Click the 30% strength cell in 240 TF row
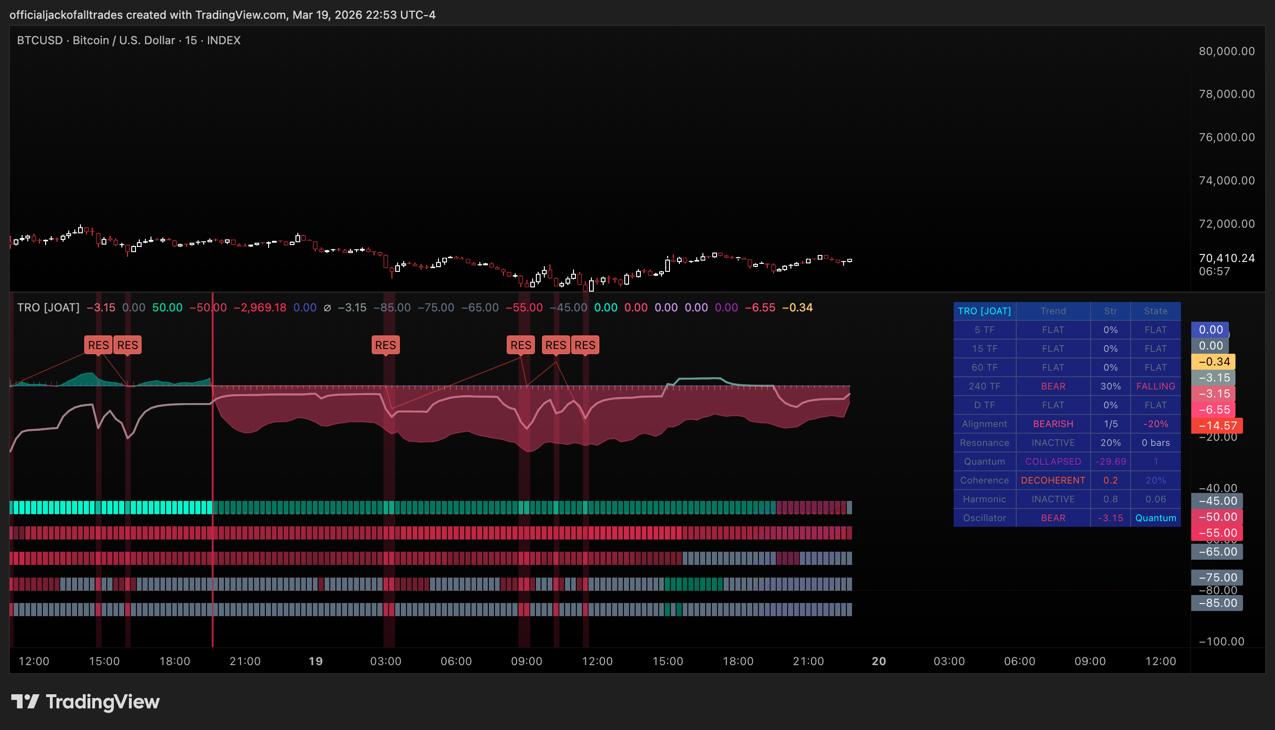The height and width of the screenshot is (730, 1275). (1110, 386)
